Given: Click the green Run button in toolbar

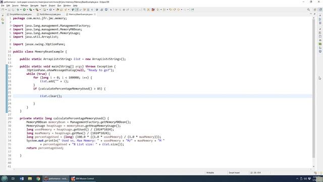Looking at the screenshot, I should coord(24,10).
